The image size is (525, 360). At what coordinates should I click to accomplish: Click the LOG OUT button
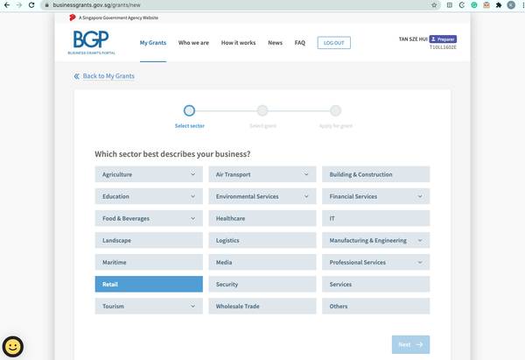pyautogui.click(x=334, y=43)
